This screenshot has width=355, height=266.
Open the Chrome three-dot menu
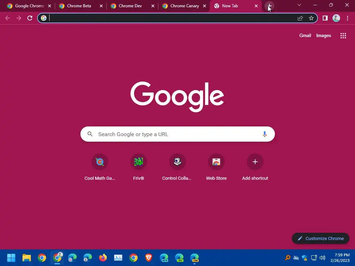pyautogui.click(x=347, y=18)
